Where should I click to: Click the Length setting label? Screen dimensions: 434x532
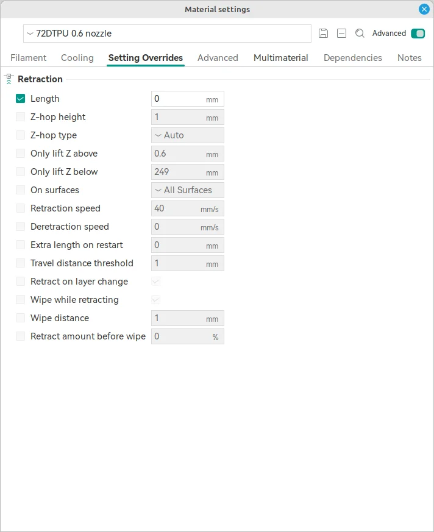click(x=44, y=99)
